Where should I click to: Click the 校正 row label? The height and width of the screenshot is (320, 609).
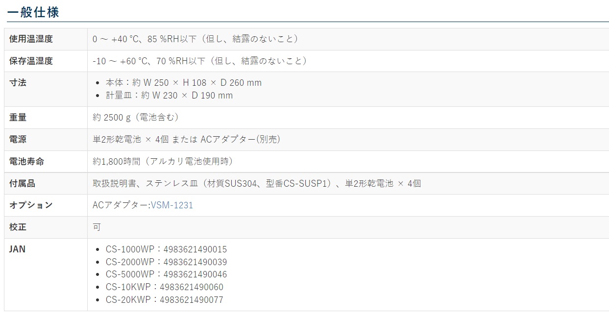point(18,227)
